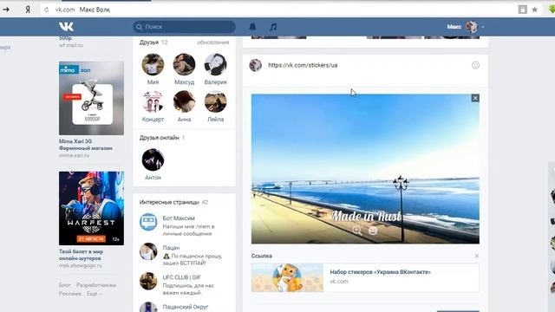This screenshot has width=555, height=312.
Task: Open friend Лейла's avatar
Action: point(215,101)
